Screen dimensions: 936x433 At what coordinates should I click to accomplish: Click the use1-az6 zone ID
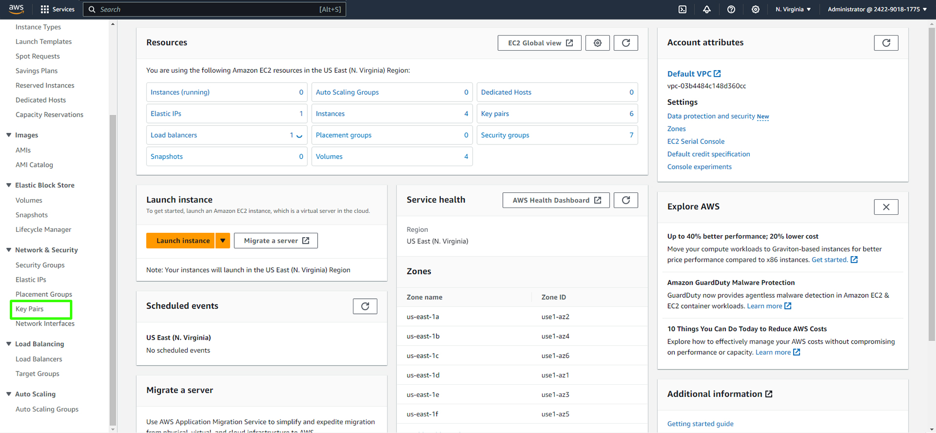point(555,356)
